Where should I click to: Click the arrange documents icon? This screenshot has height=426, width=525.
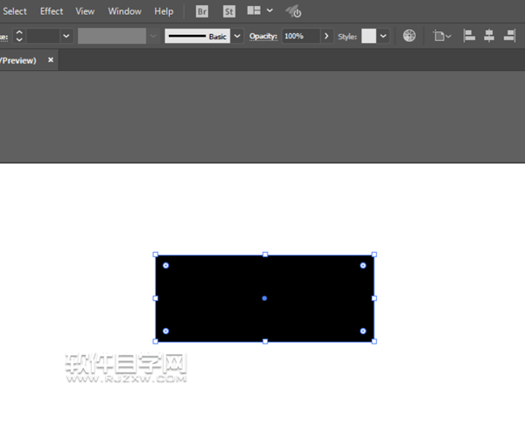[x=254, y=10]
